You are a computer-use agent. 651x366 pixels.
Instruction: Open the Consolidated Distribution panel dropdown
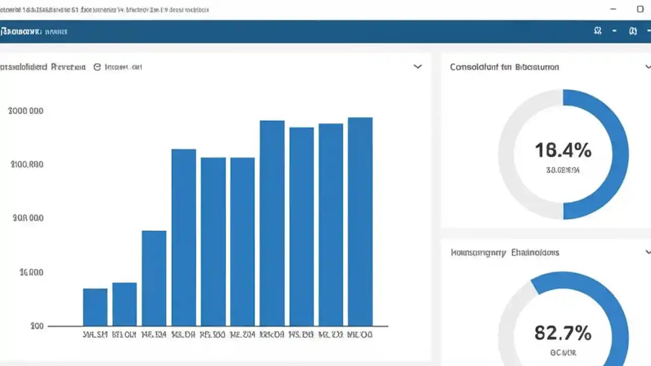648,67
